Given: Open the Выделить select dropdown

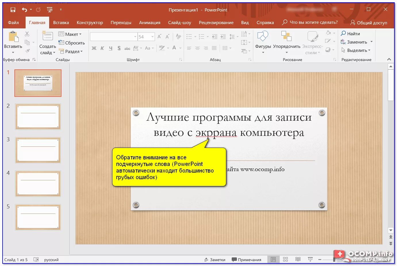Looking at the screenshot, I should (356, 50).
